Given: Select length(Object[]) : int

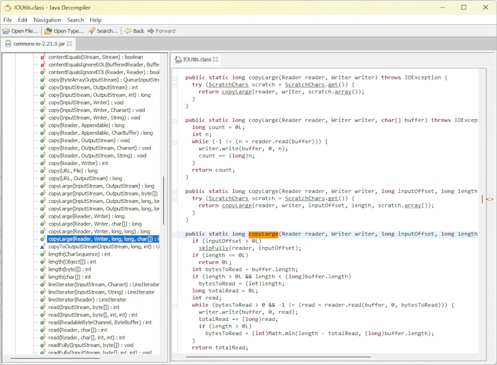Looking at the screenshot, I should tap(72, 262).
